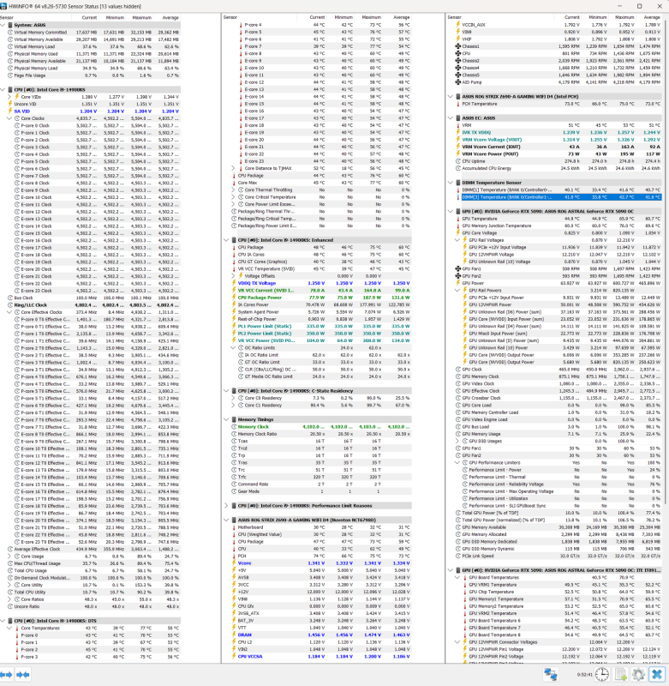This screenshot has width=669, height=686.
Task: Collapse the Memory Timings section
Action: (226, 419)
